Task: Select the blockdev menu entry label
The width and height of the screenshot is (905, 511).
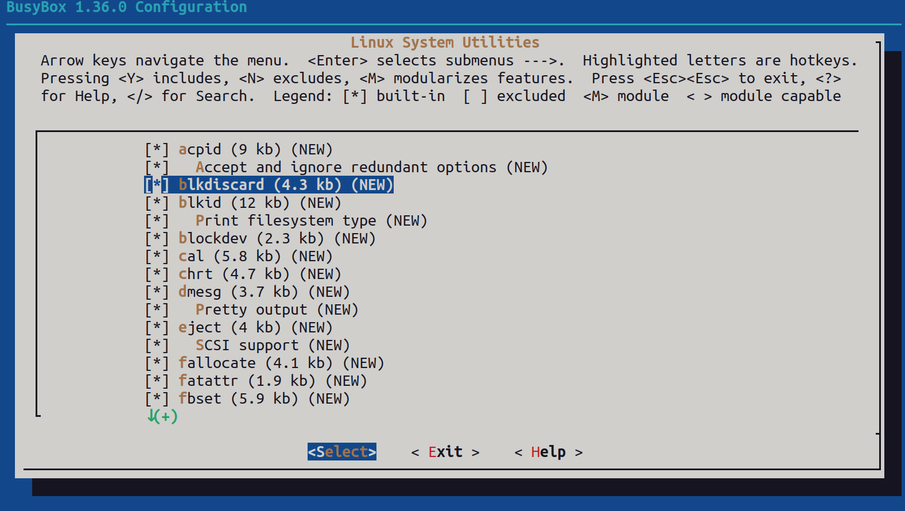Action: (277, 239)
